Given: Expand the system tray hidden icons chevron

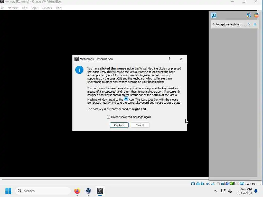Looking at the screenshot, I should click(215, 191).
